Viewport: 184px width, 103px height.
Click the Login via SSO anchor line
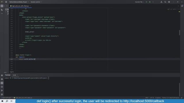coord(38,40)
